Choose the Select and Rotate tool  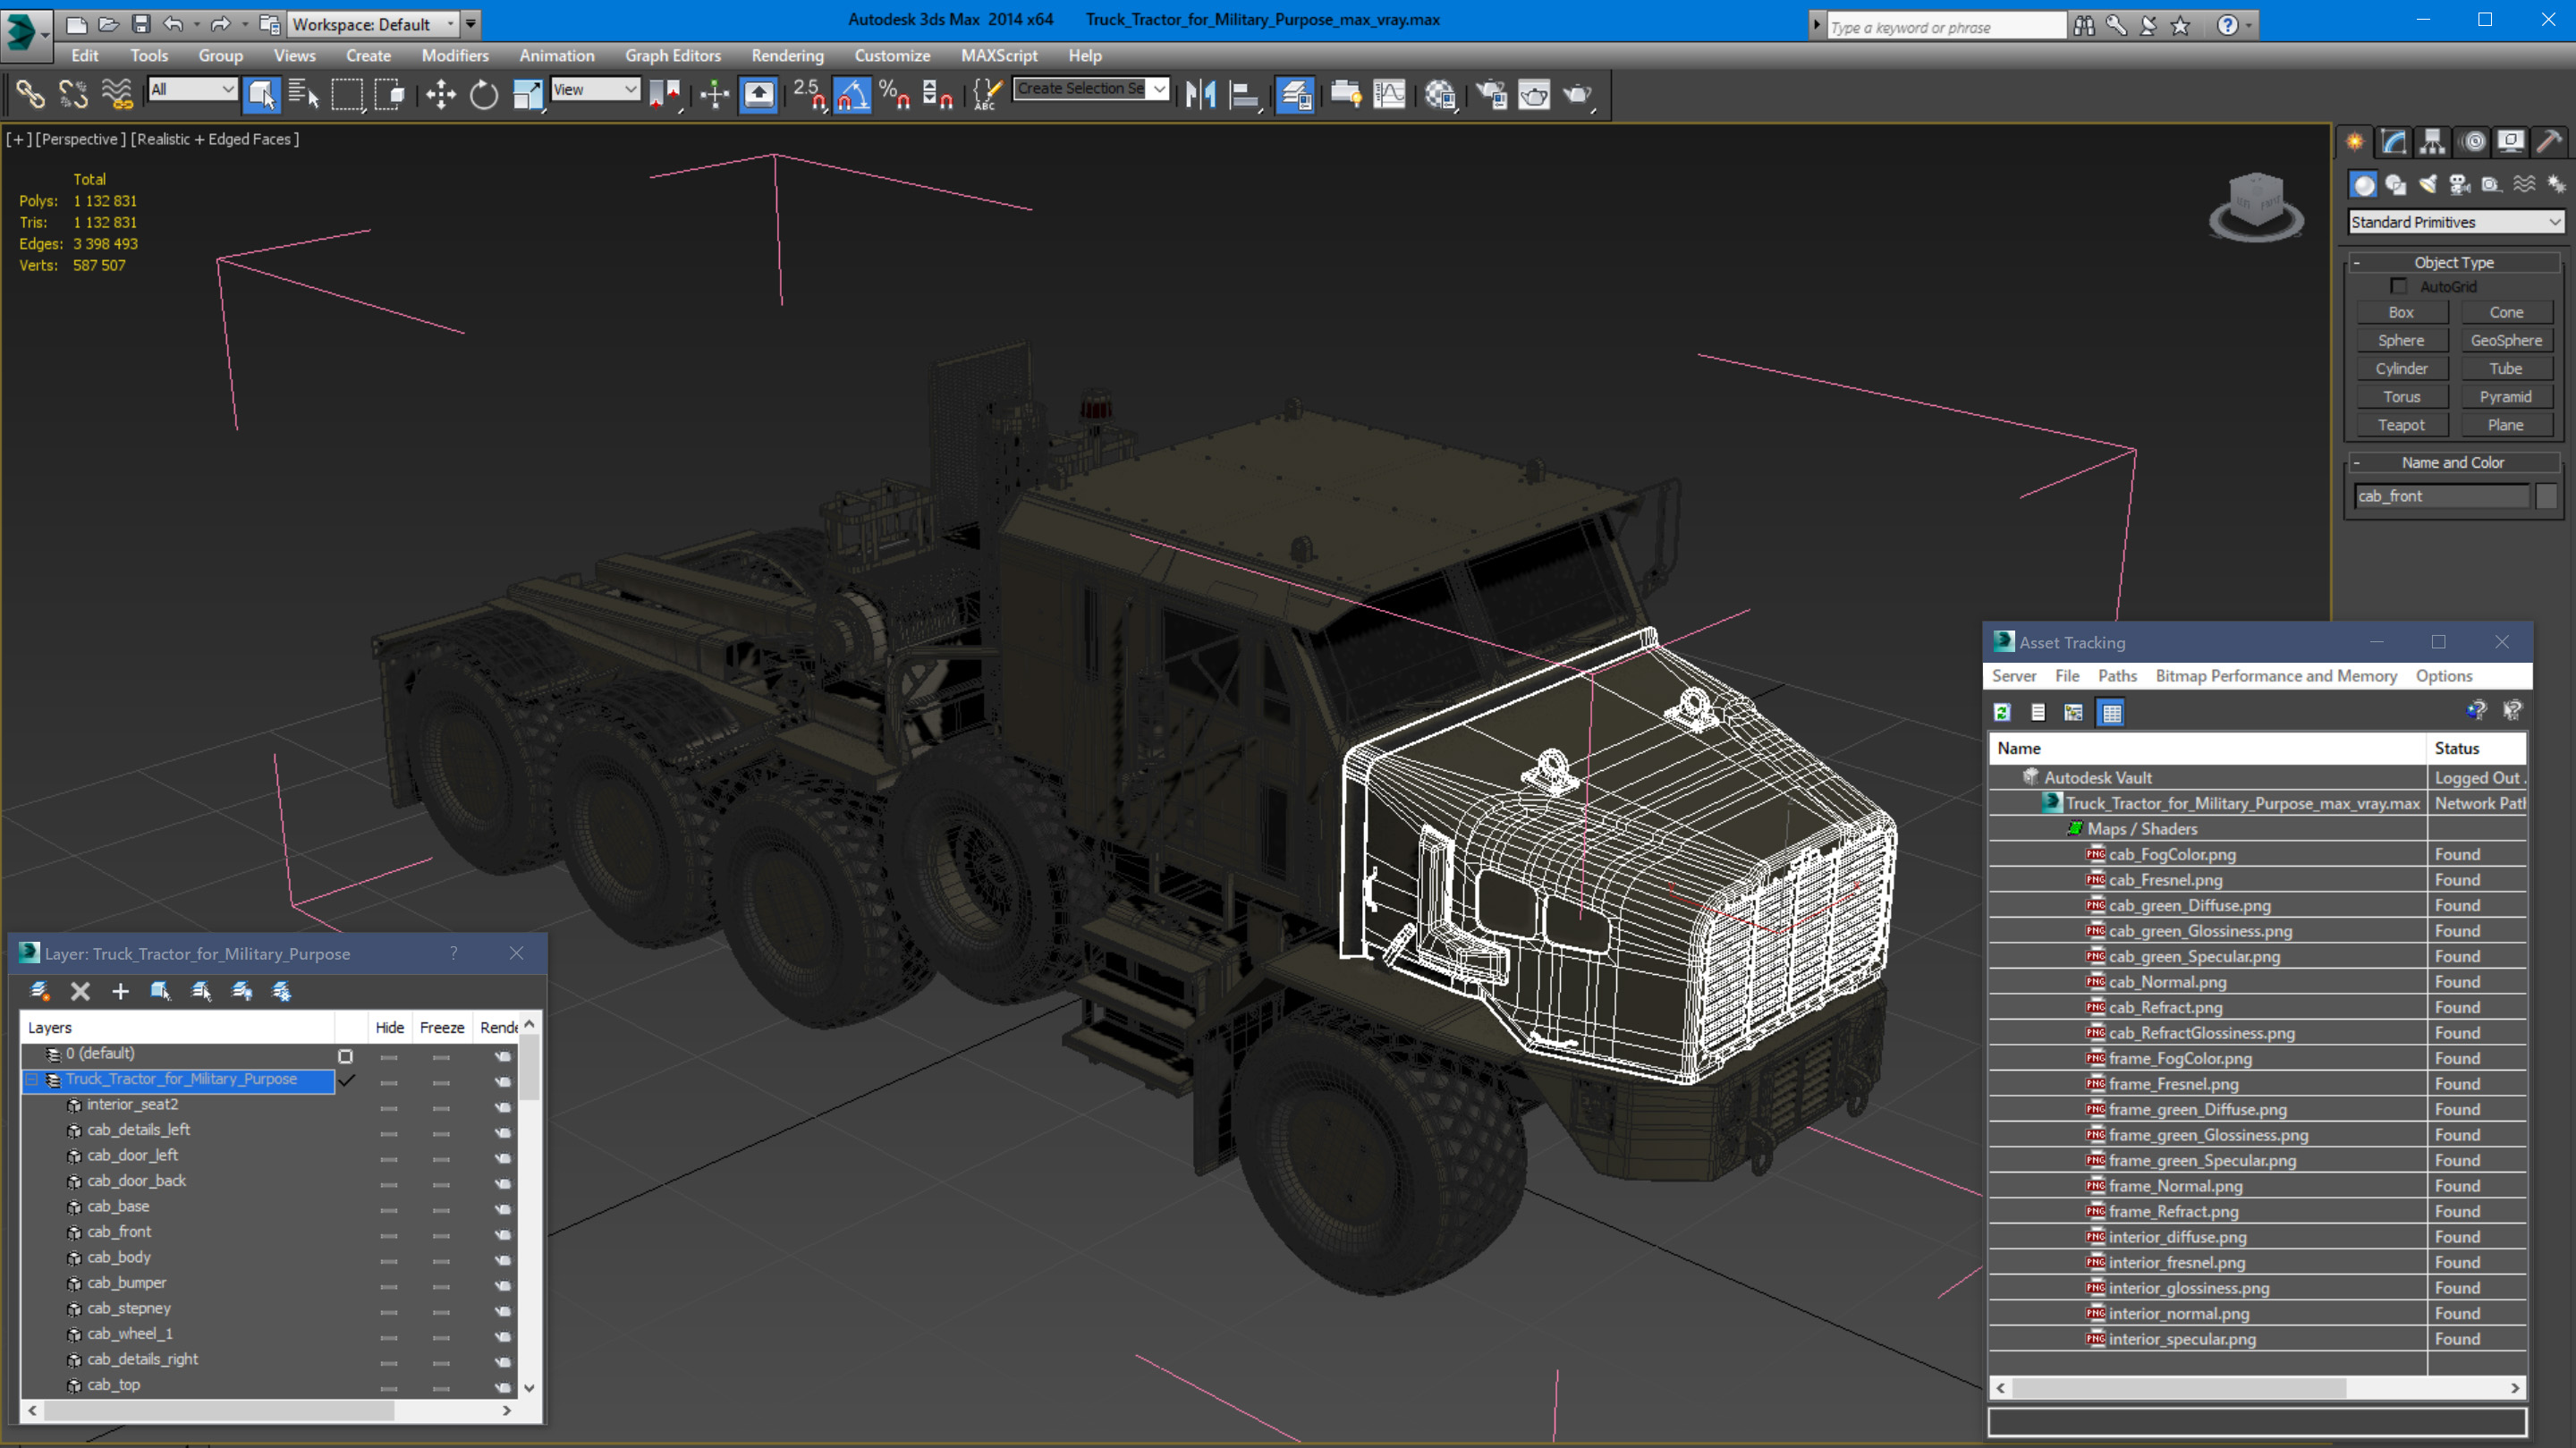pos(484,94)
